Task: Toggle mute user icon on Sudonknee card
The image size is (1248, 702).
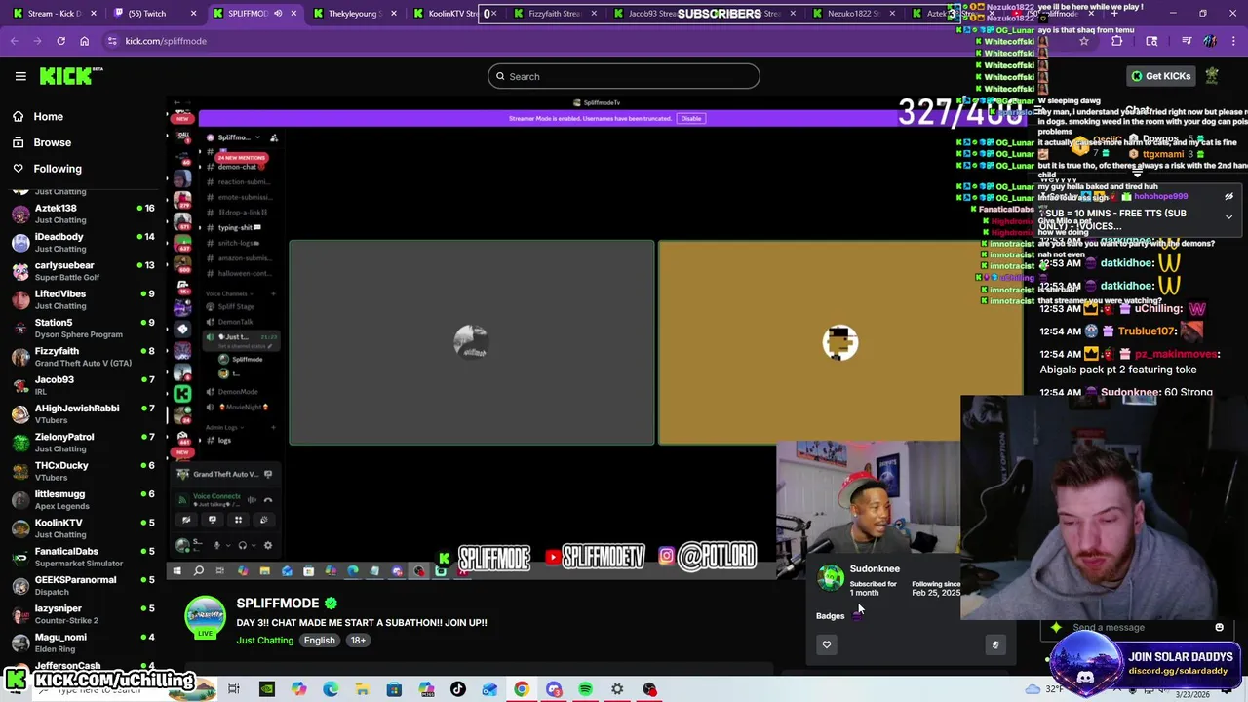Action: 994,644
